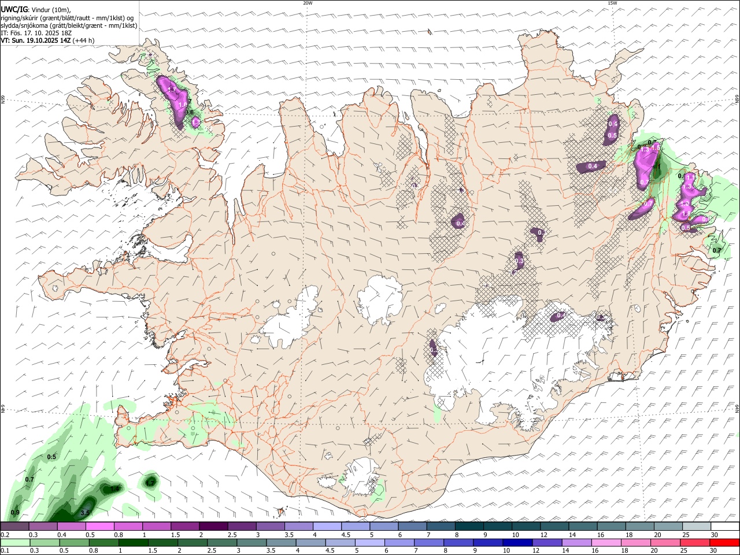Click the 20W longitude label
740x555 pixels.
point(308,3)
